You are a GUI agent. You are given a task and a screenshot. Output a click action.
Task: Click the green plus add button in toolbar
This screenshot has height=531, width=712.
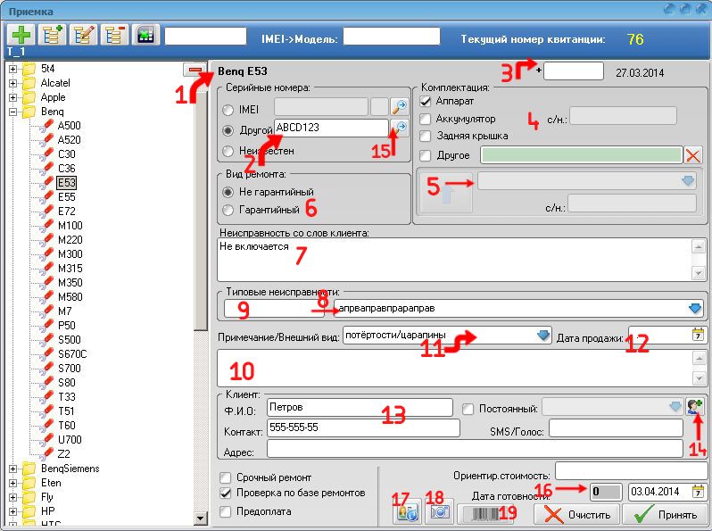point(21,35)
